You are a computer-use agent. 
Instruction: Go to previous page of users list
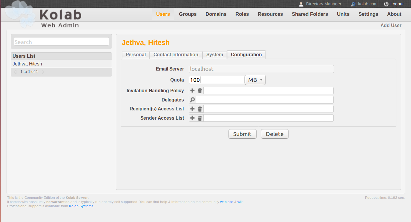[15, 72]
